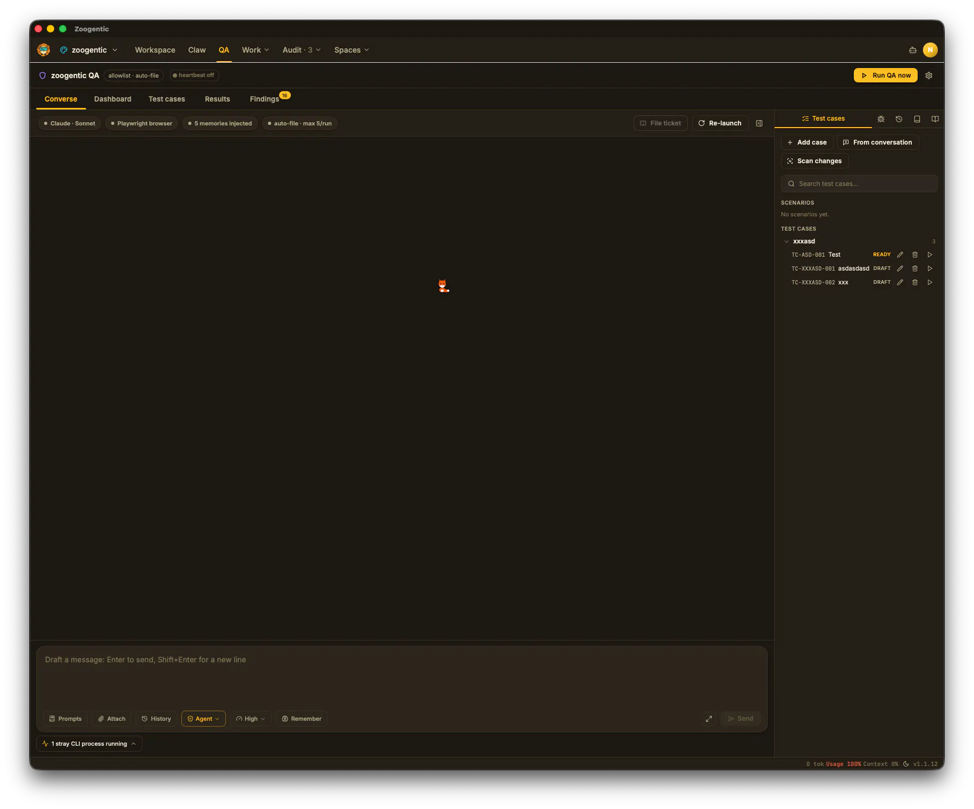Switch to the Converse tab
Viewport: 974px width, 809px height.
(x=61, y=99)
